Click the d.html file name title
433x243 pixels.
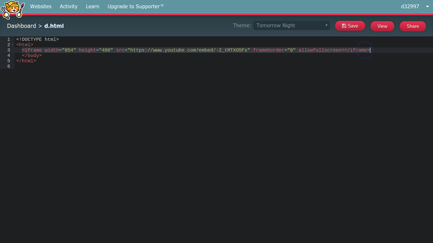[54, 26]
